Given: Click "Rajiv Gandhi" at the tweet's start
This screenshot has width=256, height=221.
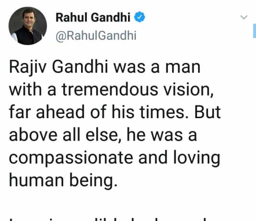Looking at the screenshot, I should click(x=58, y=67).
